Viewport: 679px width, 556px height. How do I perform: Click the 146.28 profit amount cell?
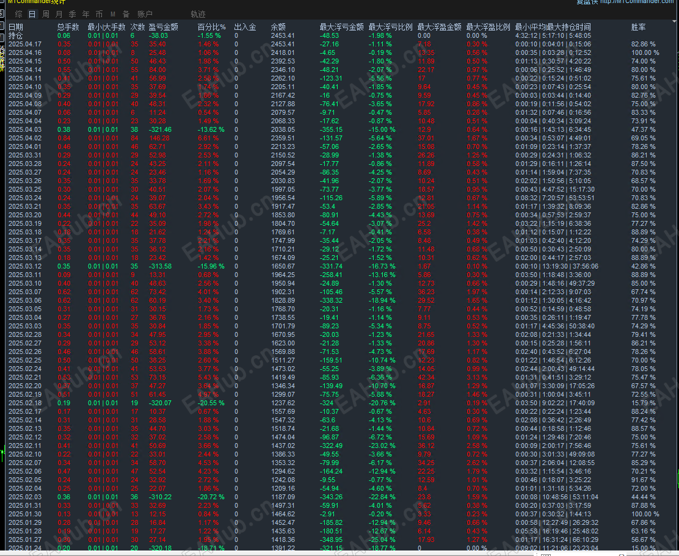[159, 138]
